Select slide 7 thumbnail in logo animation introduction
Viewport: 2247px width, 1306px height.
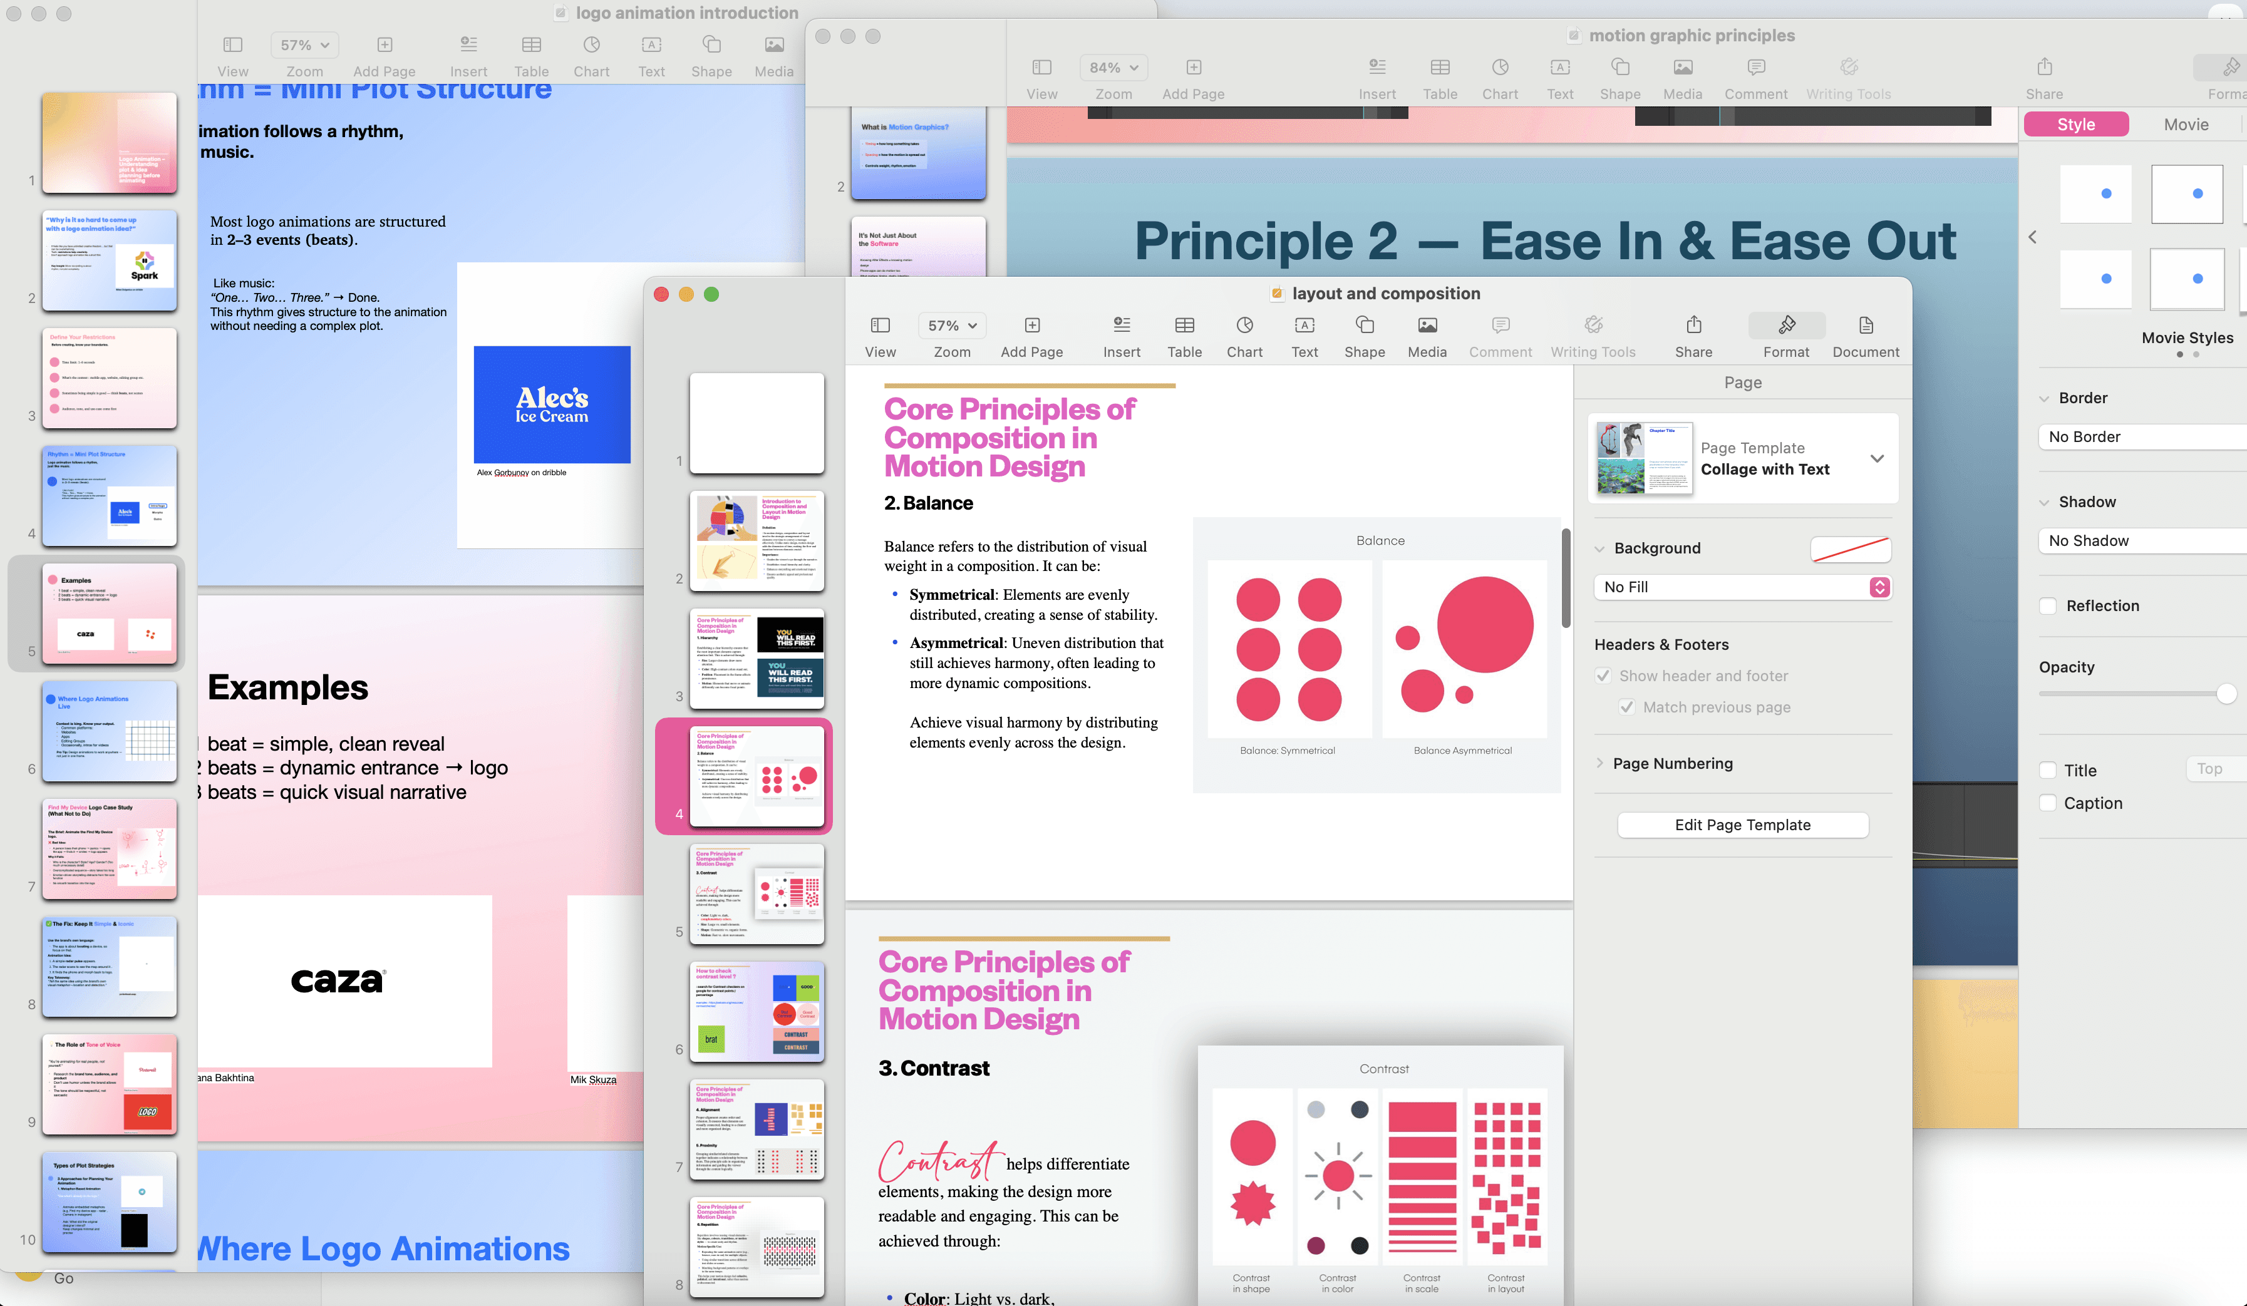tap(109, 849)
